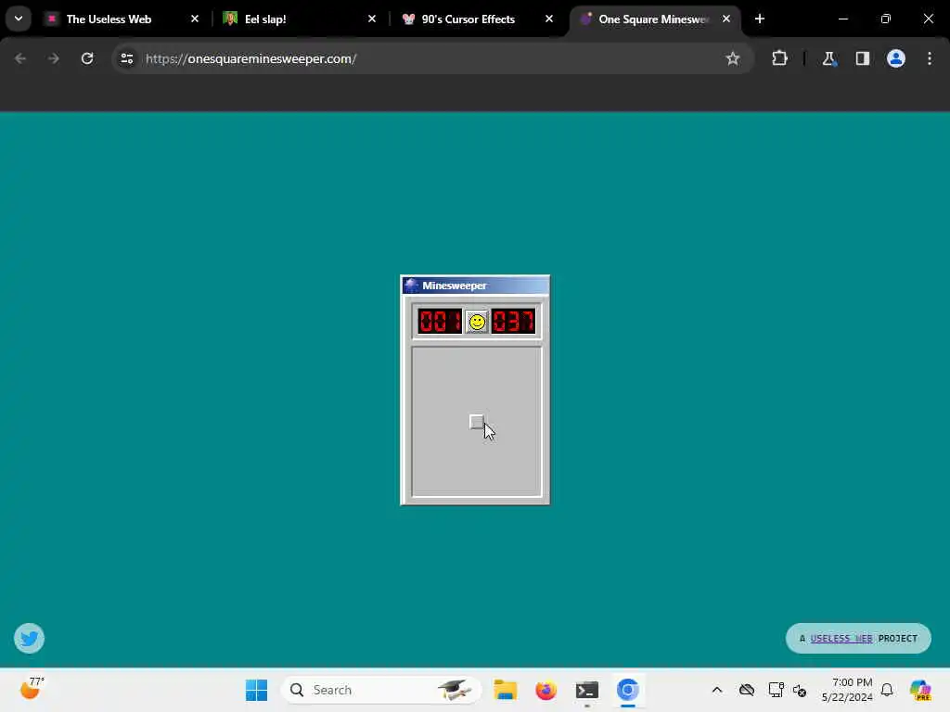Image resolution: width=950 pixels, height=712 pixels.
Task: Select the One Square Minesweeper tab
Action: click(653, 19)
